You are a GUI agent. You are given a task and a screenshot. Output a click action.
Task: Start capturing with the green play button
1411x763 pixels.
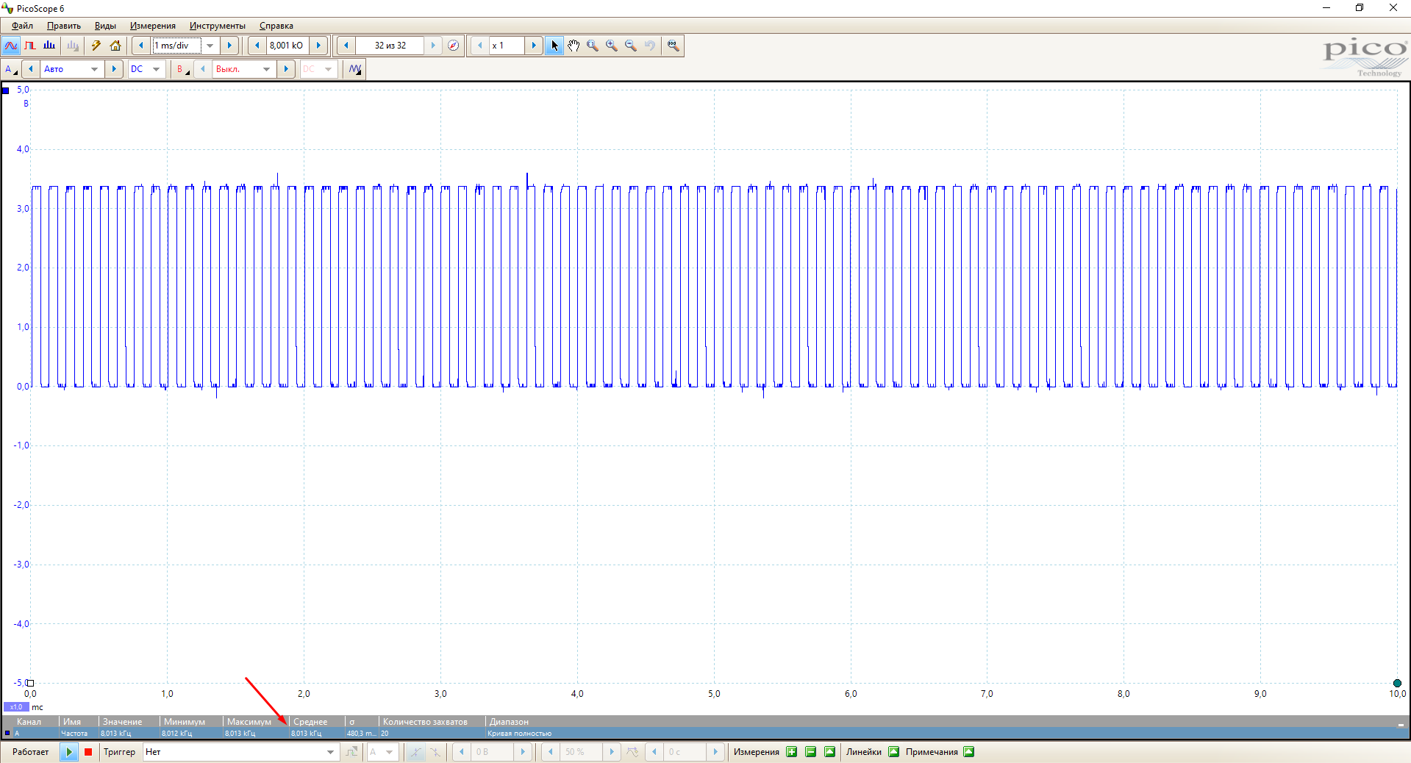point(69,752)
